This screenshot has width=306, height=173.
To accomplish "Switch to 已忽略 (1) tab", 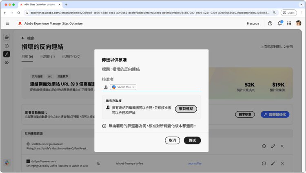I will 47,56.
